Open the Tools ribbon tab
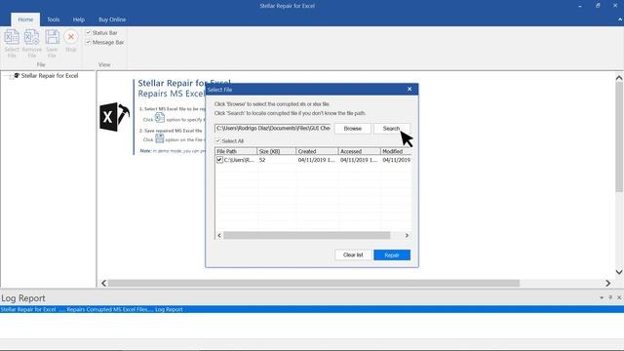The width and height of the screenshot is (624, 351). coord(53,19)
